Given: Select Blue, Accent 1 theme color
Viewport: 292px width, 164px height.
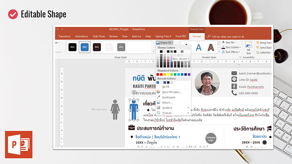Looking at the screenshot, I should [171, 52].
